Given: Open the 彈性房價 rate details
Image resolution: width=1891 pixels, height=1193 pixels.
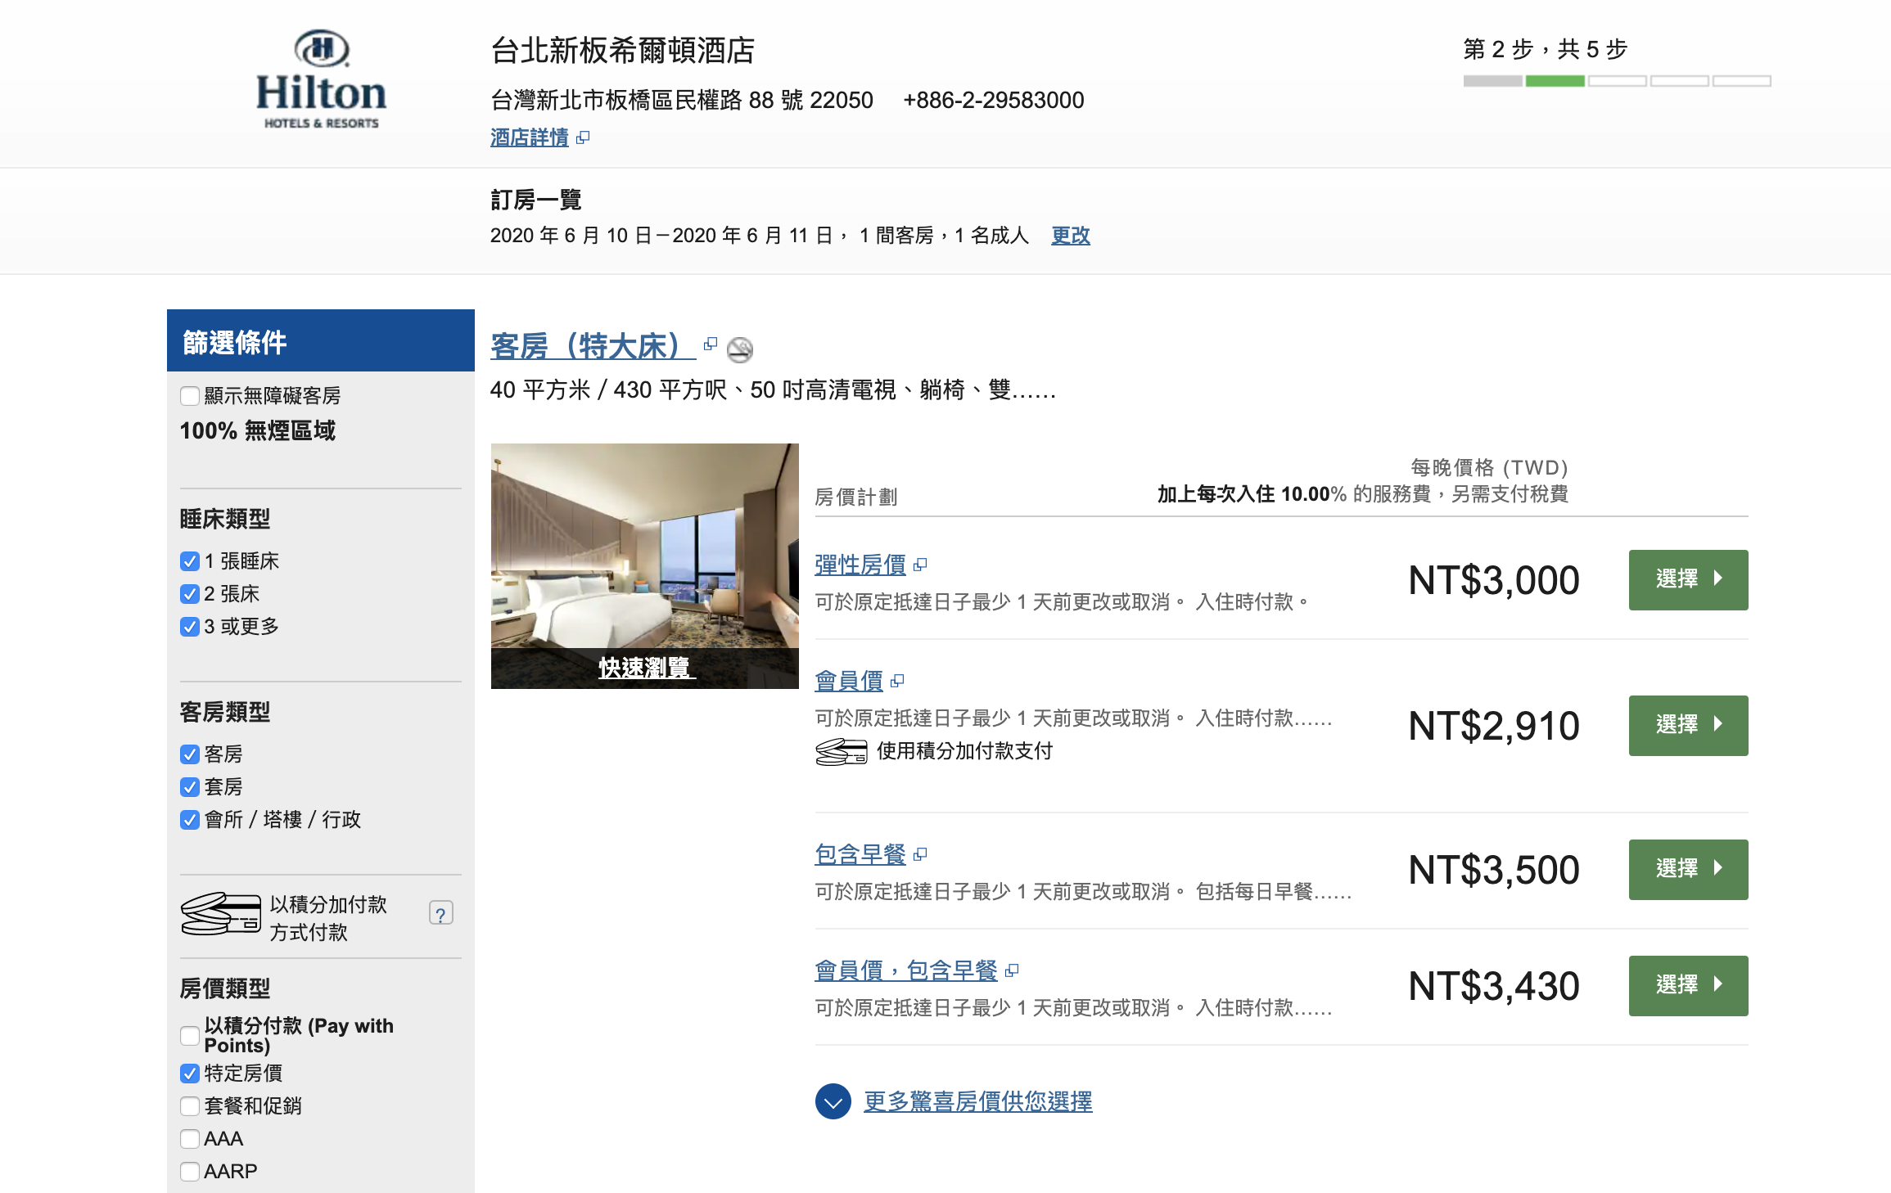Looking at the screenshot, I should [x=860, y=565].
